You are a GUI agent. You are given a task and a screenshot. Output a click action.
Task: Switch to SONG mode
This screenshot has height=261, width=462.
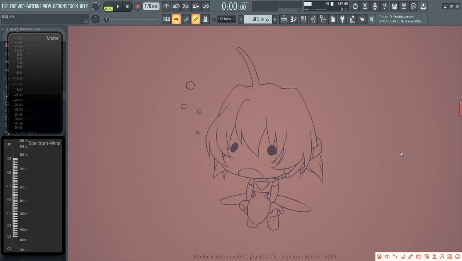pyautogui.click(x=108, y=9)
